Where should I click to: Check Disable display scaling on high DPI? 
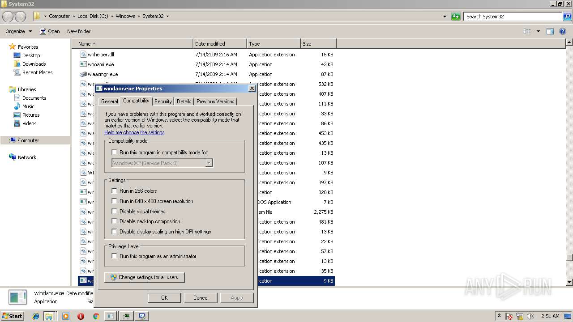click(114, 232)
